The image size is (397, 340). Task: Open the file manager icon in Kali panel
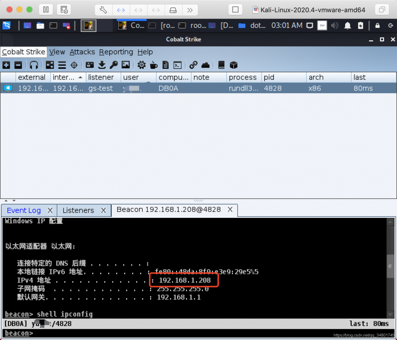(40, 25)
